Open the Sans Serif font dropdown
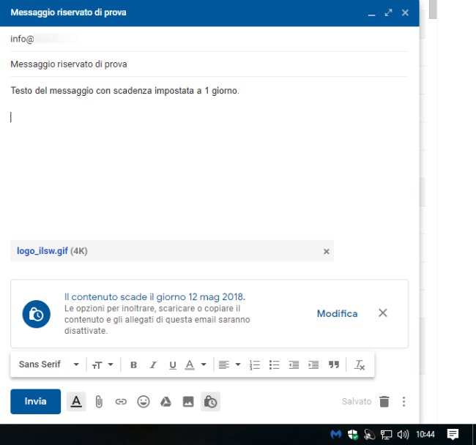Image resolution: width=476 pixels, height=445 pixels. (49, 364)
